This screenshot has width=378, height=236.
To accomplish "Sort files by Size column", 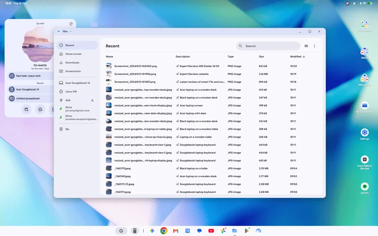I will (x=261, y=57).
